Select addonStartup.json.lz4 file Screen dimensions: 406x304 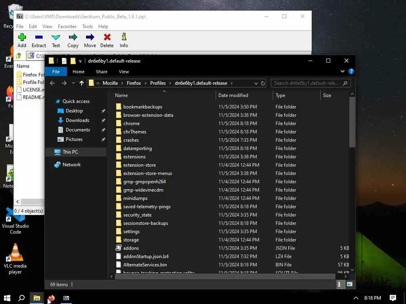[x=146, y=256]
